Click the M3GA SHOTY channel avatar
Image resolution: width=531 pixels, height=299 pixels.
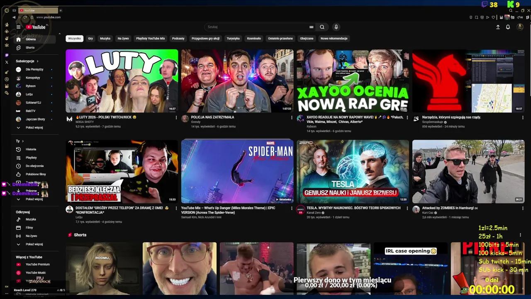click(70, 119)
